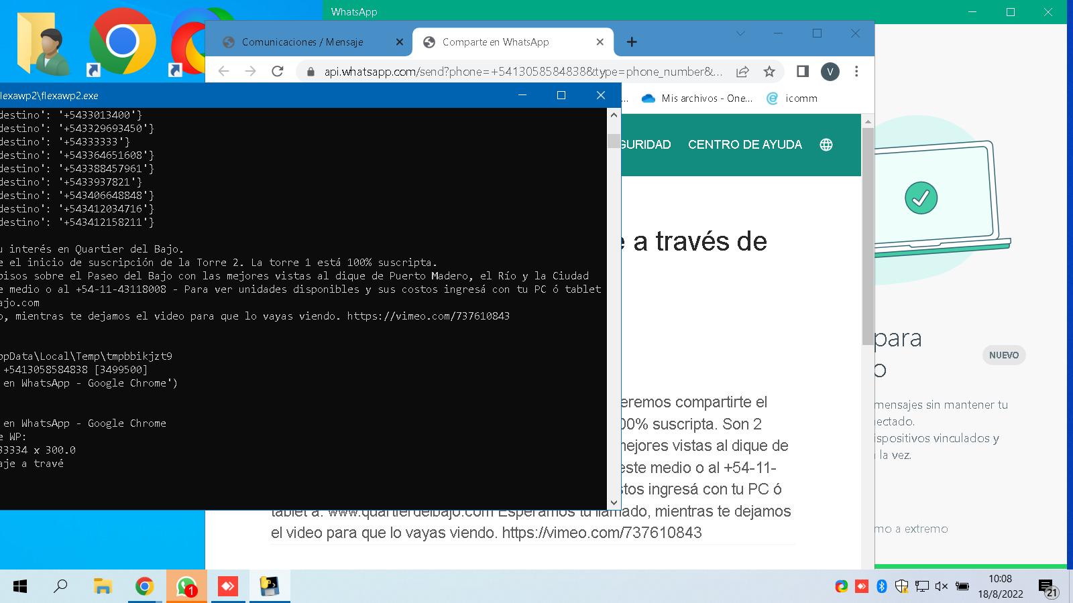
Task: Click the console scrollbar thumb
Action: pos(614,141)
